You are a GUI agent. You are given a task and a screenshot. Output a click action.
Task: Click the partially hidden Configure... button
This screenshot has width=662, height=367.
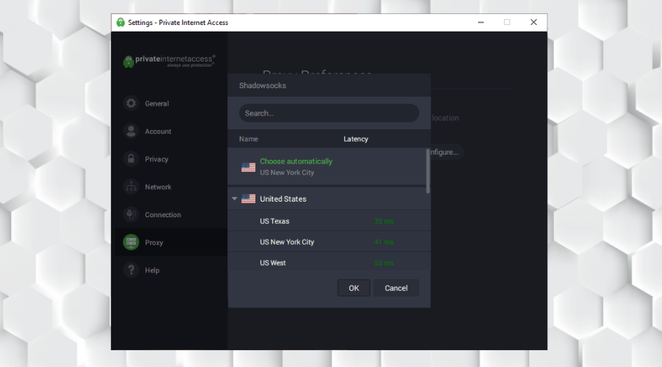[446, 152]
